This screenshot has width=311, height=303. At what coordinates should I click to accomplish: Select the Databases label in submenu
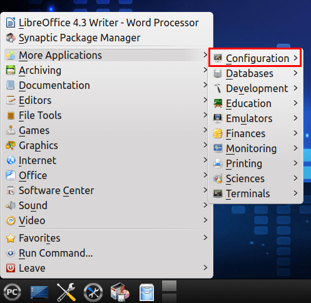coord(250,73)
